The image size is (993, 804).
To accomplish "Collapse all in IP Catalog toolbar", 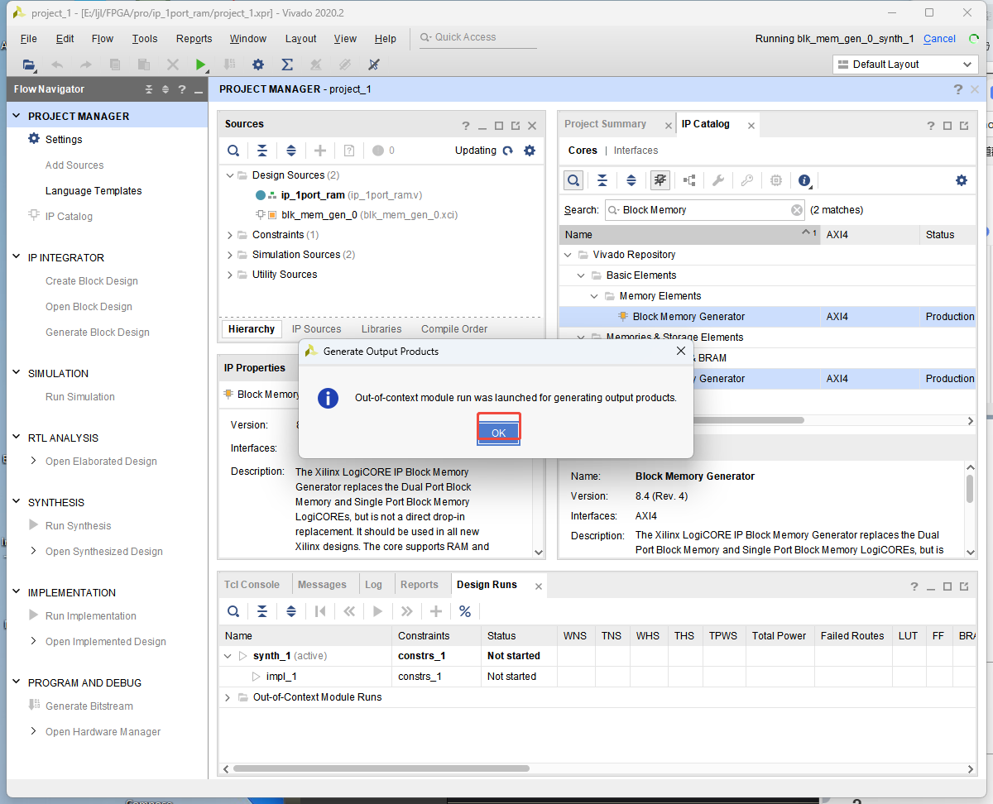I will pyautogui.click(x=602, y=180).
